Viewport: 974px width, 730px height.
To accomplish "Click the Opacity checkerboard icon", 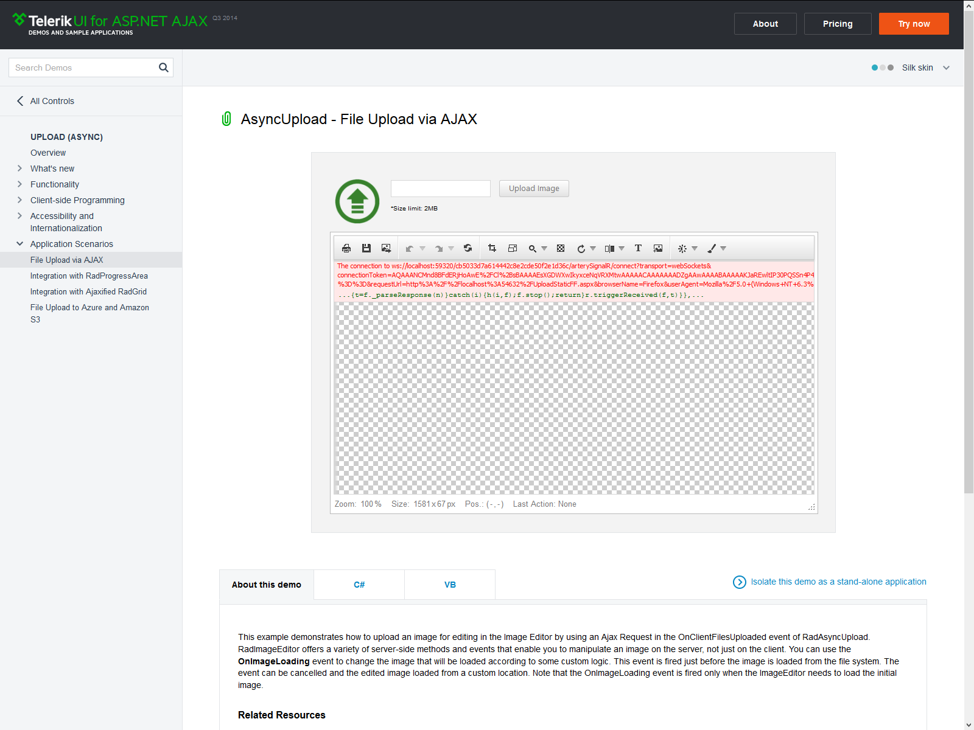I will click(x=561, y=248).
